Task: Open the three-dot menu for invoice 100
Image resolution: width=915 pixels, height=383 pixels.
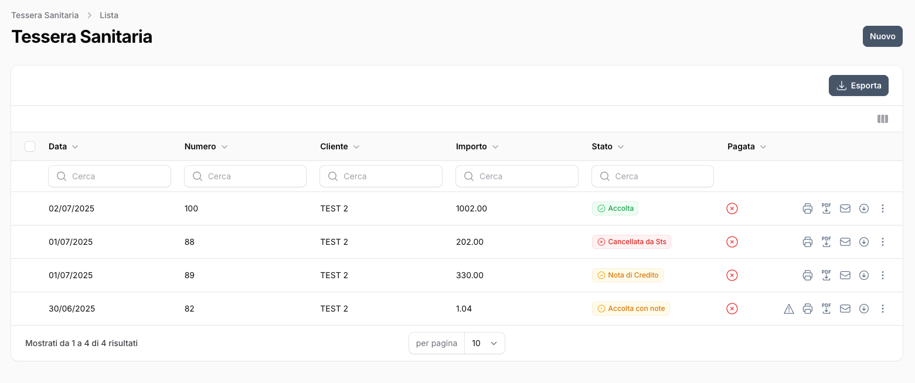Action: pos(883,208)
